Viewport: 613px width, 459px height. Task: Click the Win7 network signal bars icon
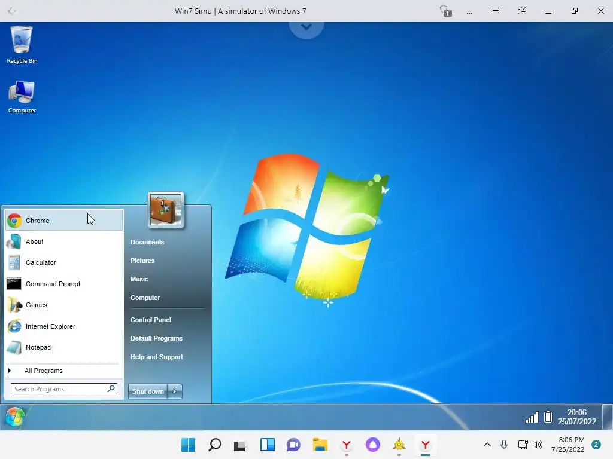click(532, 417)
